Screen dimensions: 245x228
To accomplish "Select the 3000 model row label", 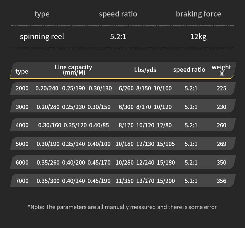I will 22,107.
